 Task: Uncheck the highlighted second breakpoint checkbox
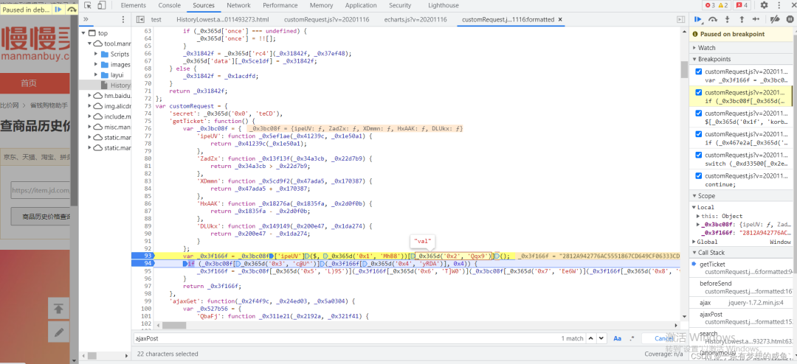[x=699, y=93]
